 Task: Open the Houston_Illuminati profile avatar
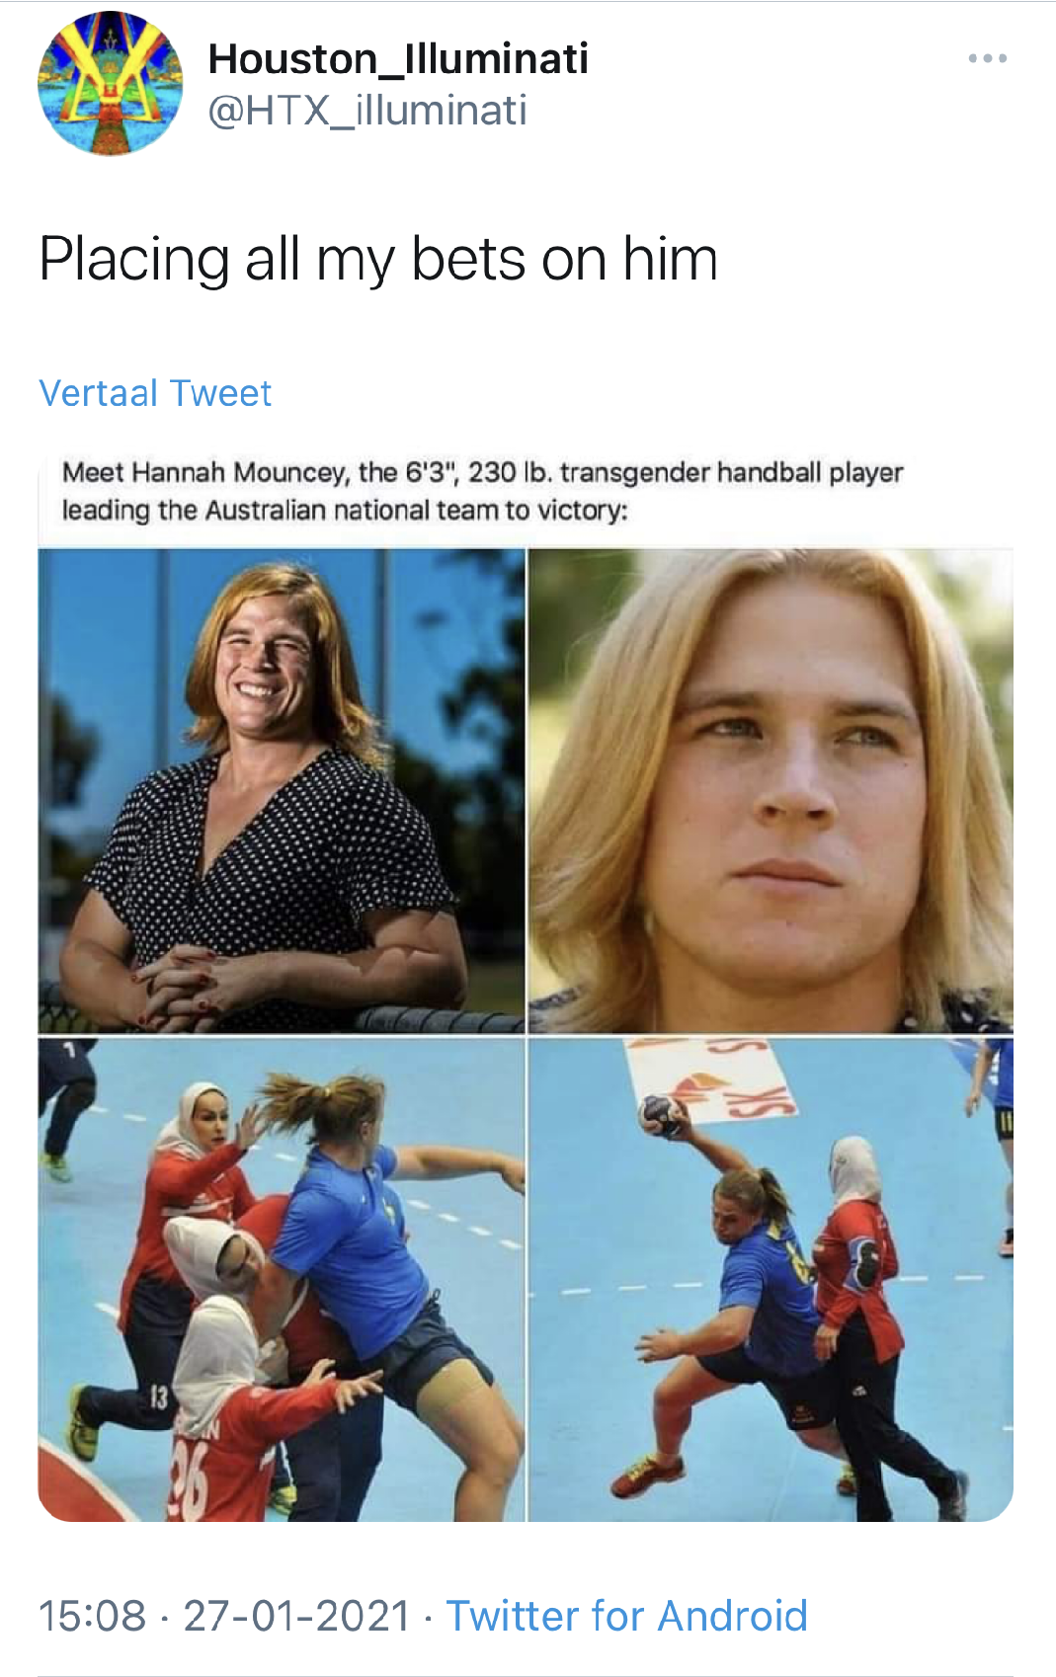[x=110, y=83]
